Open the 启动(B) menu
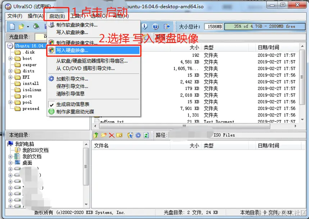Screen dimensions: 309x219 pyautogui.click(x=57, y=16)
